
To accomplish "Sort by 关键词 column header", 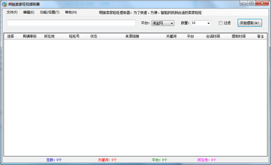I will (x=171, y=36).
